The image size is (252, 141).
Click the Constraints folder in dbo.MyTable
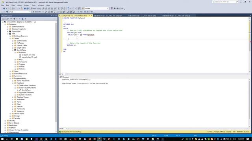tap(23, 62)
